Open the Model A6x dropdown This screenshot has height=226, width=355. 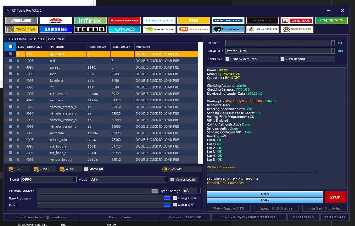pyautogui.click(x=165, y=180)
